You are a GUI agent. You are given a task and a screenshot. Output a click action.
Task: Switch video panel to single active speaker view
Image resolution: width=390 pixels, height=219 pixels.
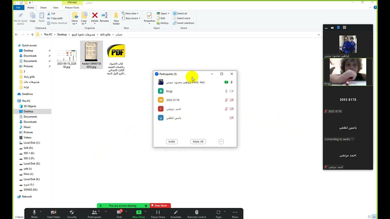click(332, 28)
